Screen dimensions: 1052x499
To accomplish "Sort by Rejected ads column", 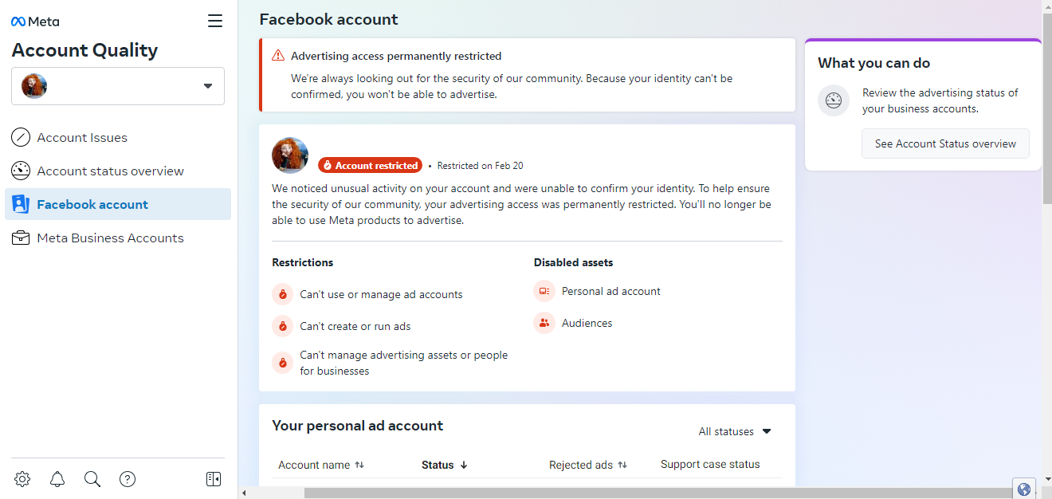I will coord(588,465).
